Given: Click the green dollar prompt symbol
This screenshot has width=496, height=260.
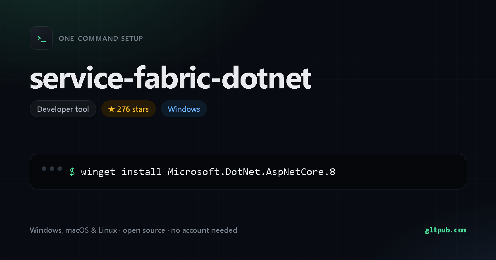Looking at the screenshot, I should click(72, 172).
